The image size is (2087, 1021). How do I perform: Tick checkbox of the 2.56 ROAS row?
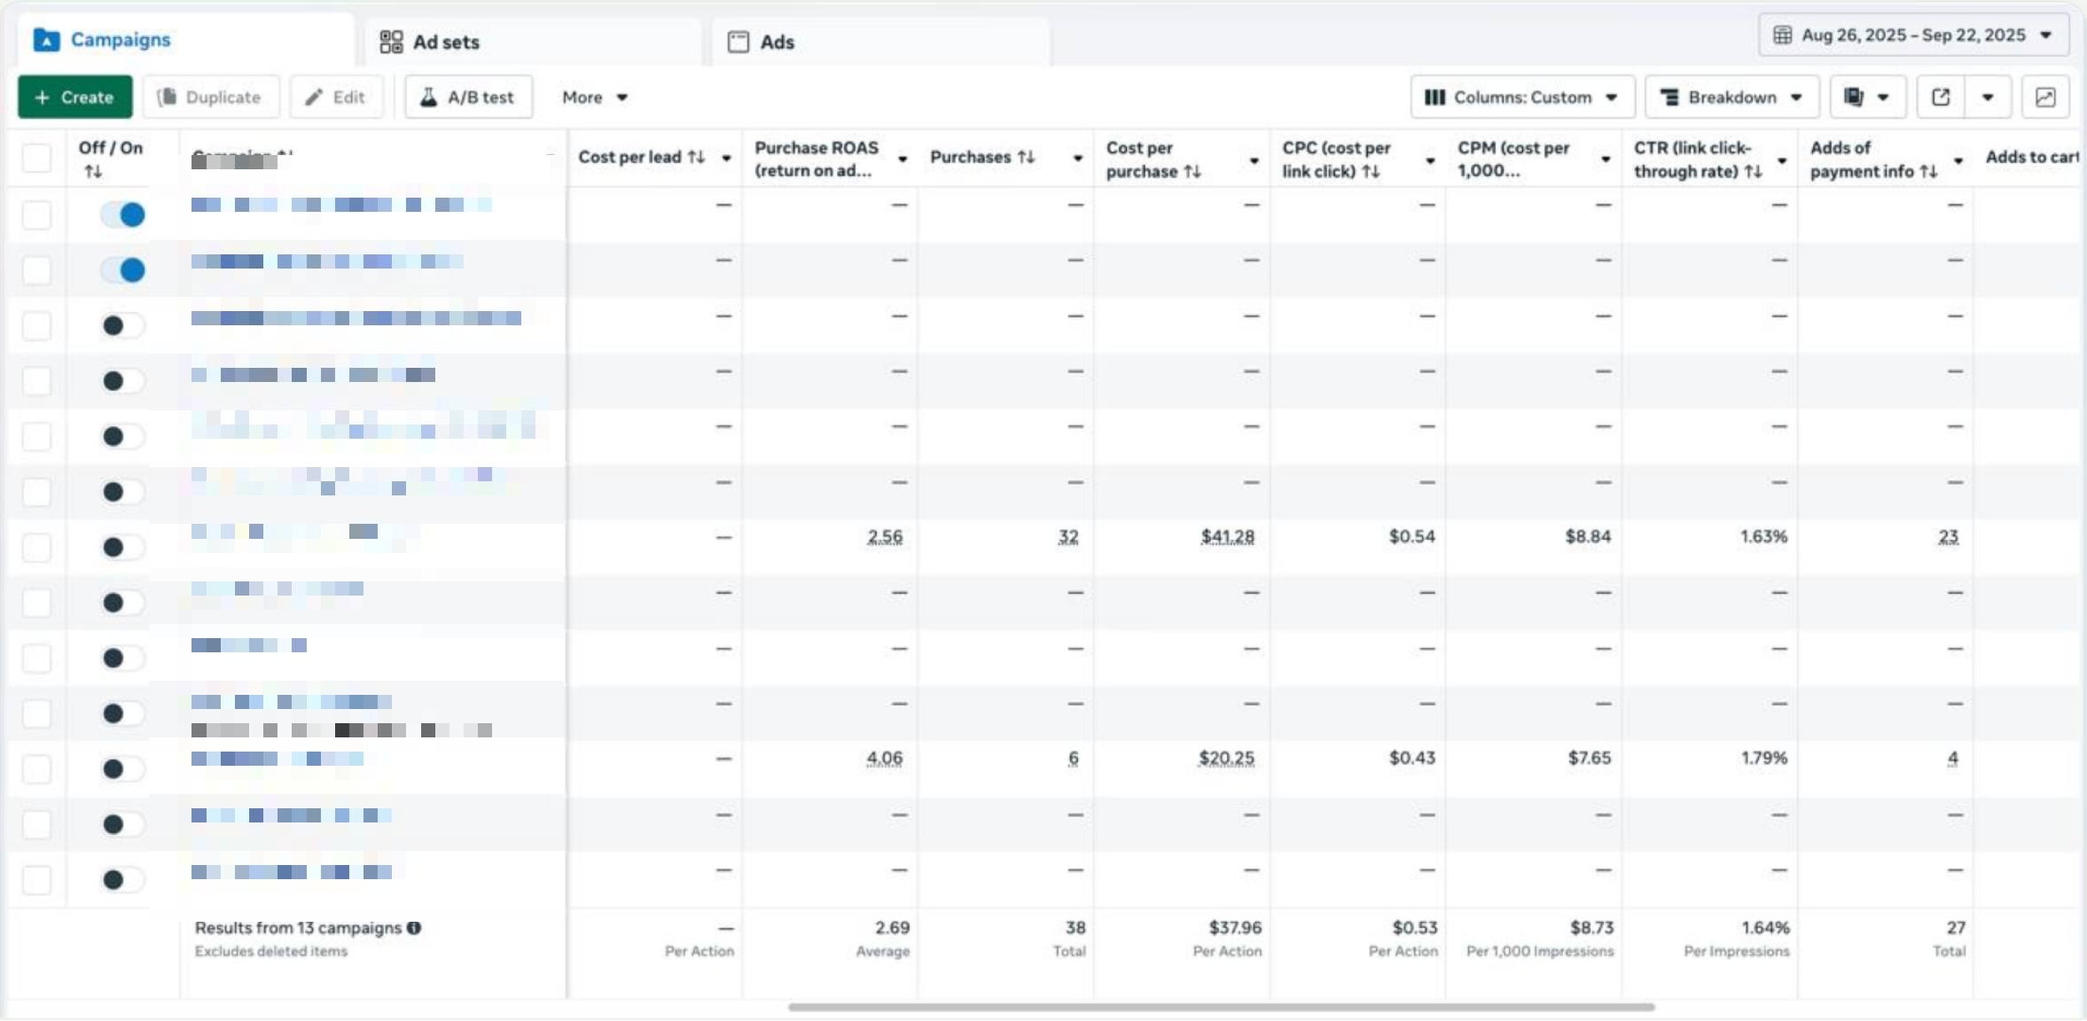point(36,547)
